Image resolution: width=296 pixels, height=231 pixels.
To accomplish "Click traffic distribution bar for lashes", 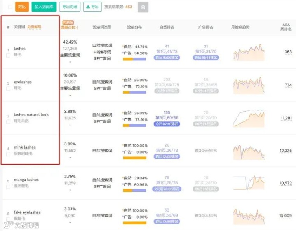I will click(x=134, y=59).
